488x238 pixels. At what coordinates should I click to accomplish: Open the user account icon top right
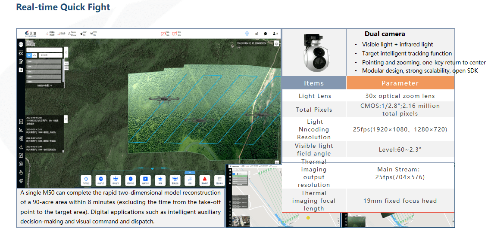(274, 34)
